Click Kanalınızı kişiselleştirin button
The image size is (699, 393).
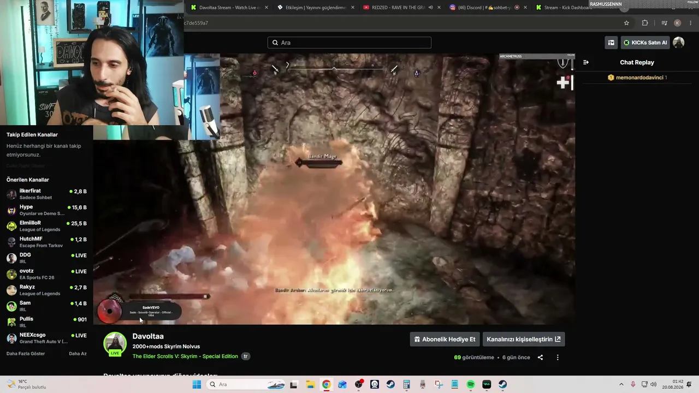524,339
